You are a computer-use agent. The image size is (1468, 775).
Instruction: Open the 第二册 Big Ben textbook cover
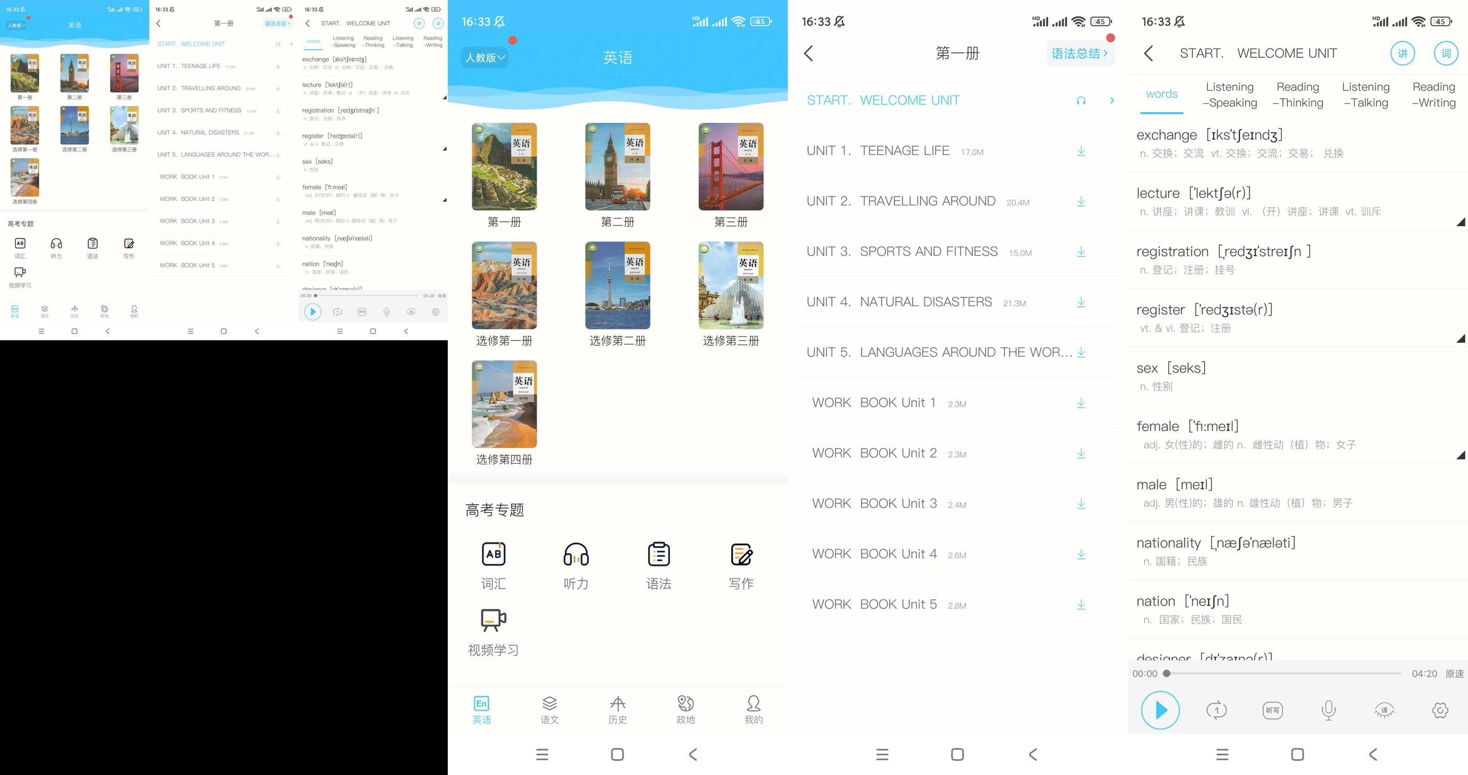click(x=617, y=166)
